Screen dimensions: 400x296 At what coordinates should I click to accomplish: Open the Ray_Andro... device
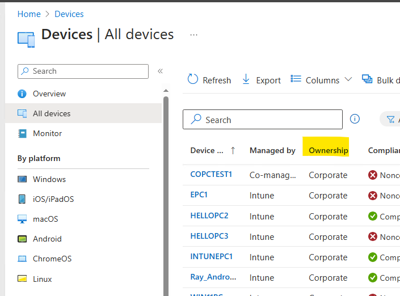click(x=213, y=277)
